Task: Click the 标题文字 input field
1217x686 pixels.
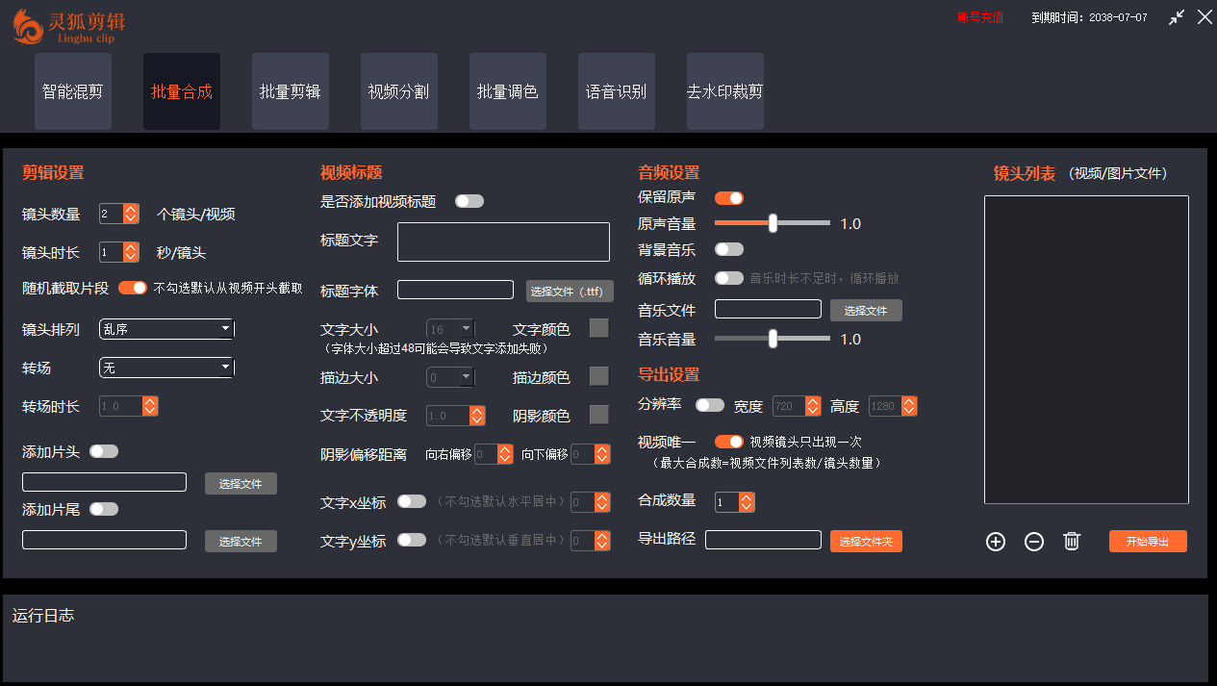Action: tap(502, 241)
